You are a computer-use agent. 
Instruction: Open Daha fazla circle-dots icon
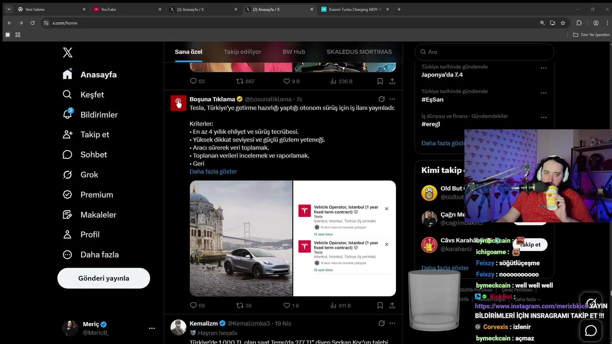point(67,255)
